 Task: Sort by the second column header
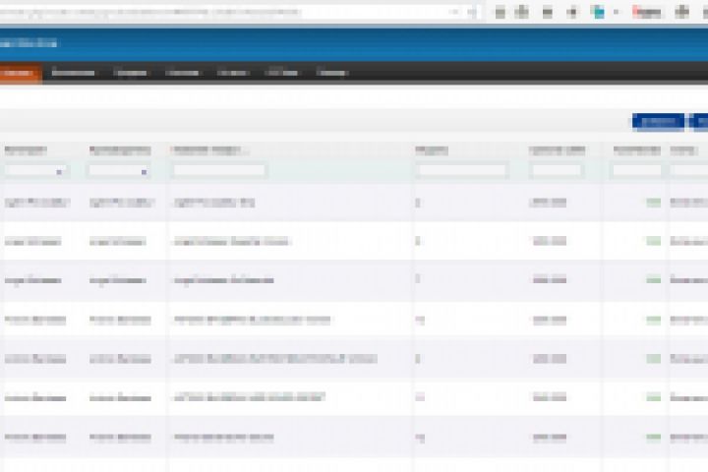click(120, 149)
